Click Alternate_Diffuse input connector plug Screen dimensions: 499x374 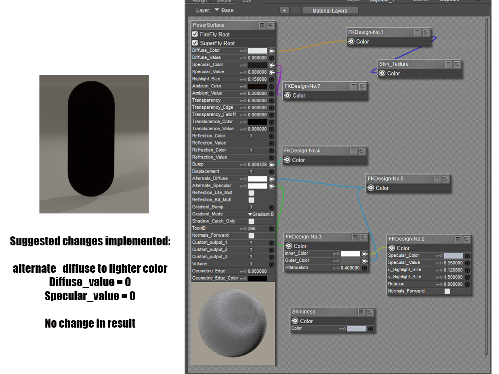pyautogui.click(x=271, y=179)
